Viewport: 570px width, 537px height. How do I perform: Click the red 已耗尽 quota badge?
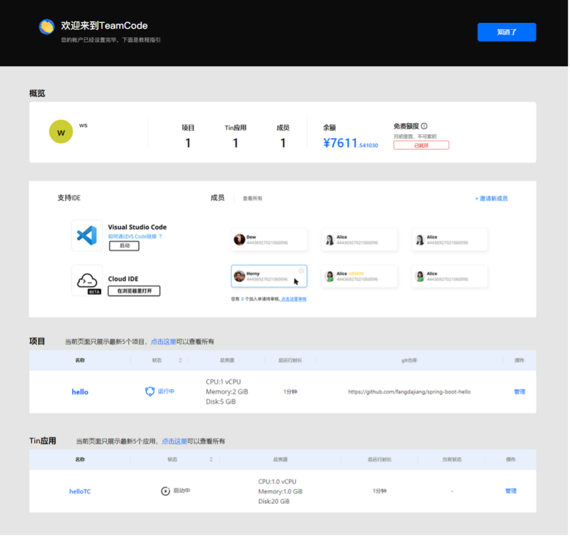[422, 145]
